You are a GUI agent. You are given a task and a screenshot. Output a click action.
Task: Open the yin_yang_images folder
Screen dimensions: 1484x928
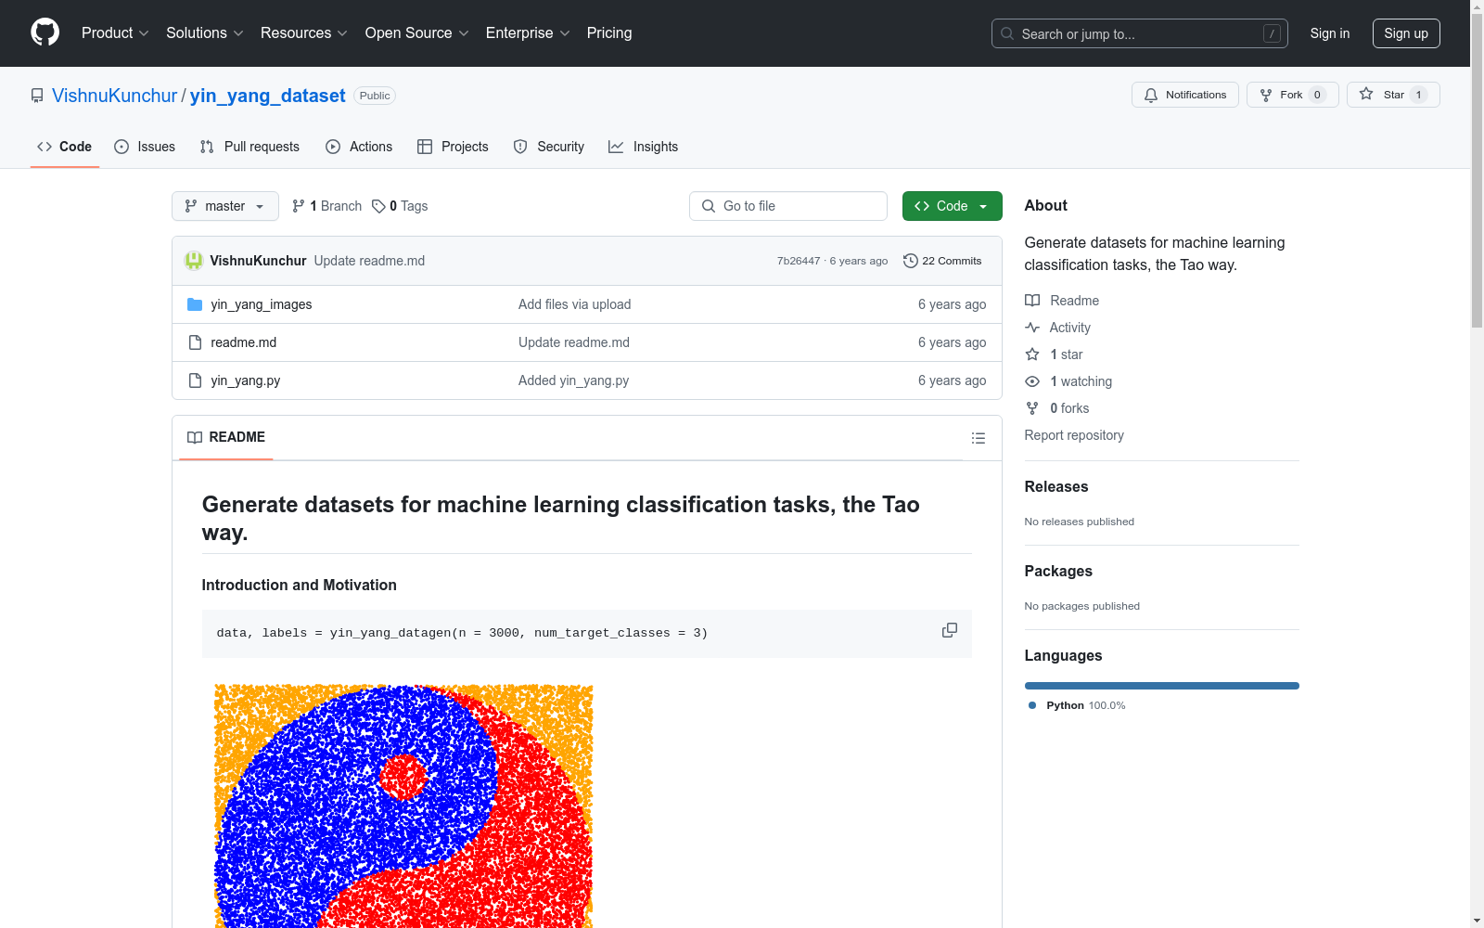261,304
